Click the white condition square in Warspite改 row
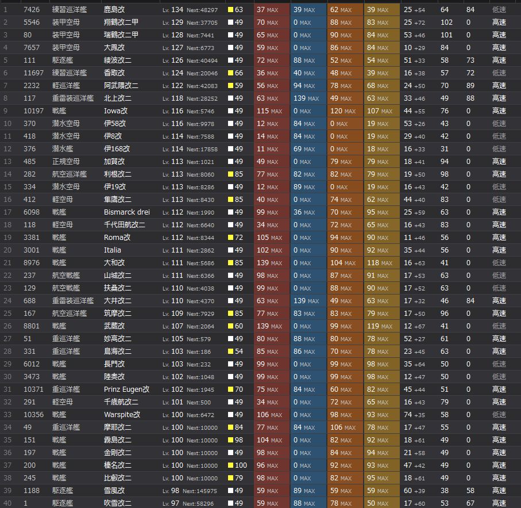Image resolution: width=521 pixels, height=508 pixels. (230, 415)
